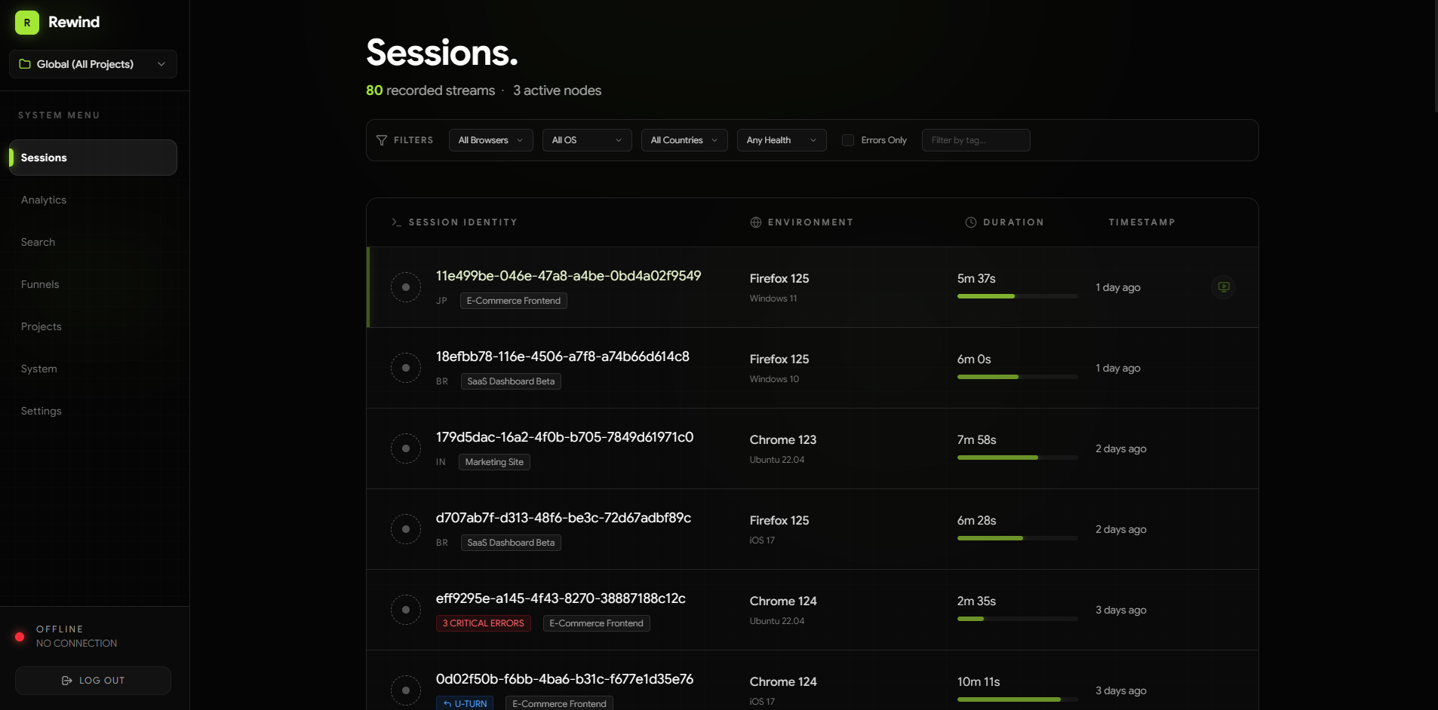Open session 179d5dac-16a2-4f0b-b705-7849d61971c0

564,437
